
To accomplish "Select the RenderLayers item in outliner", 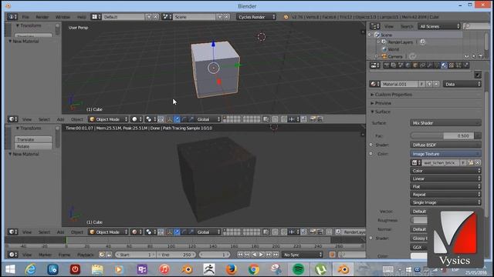I will coord(400,42).
